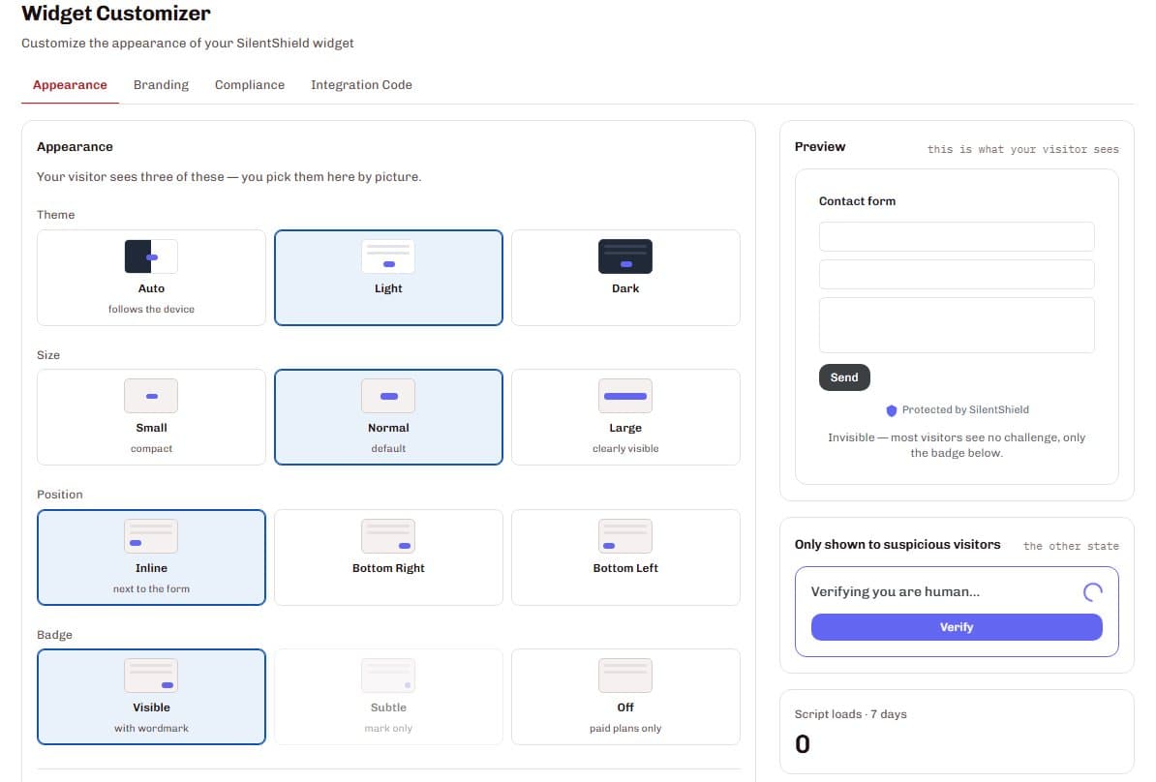
Task: Choose the Subtle mark only badge
Action: tap(388, 697)
